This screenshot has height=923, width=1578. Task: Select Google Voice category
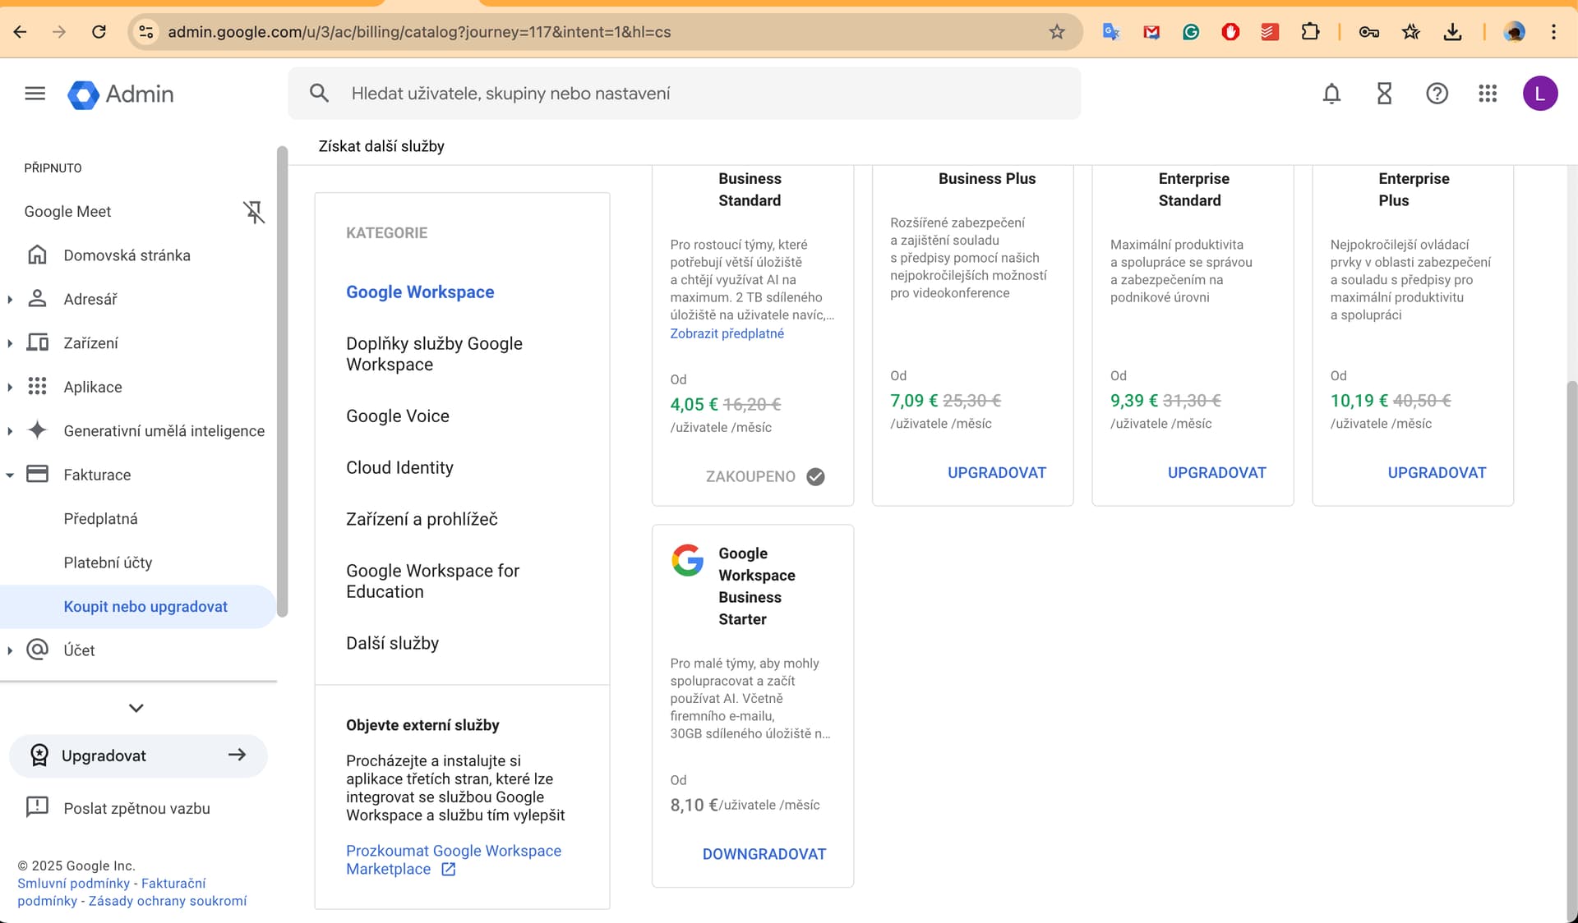click(398, 416)
